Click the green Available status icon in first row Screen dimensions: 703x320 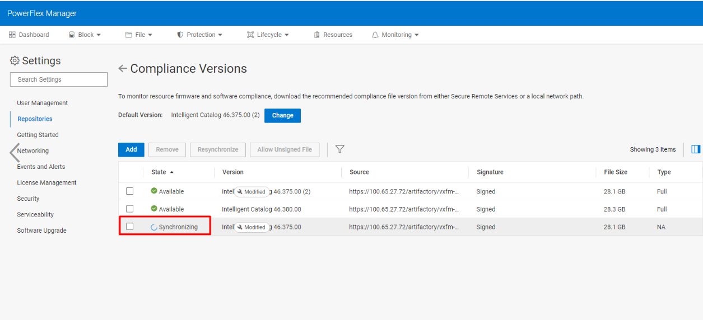click(x=154, y=191)
